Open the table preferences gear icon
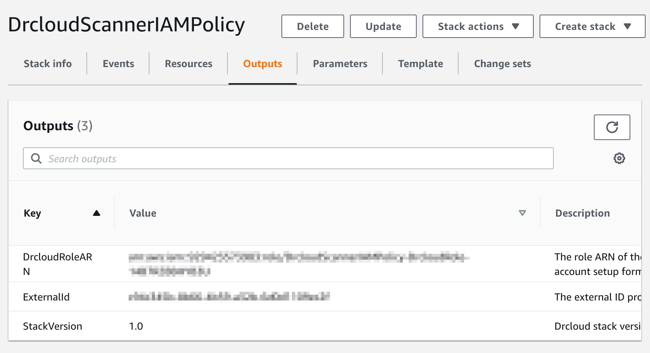650x353 pixels. pyautogui.click(x=619, y=158)
